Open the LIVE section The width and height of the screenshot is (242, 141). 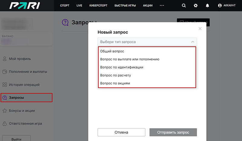coord(79,5)
